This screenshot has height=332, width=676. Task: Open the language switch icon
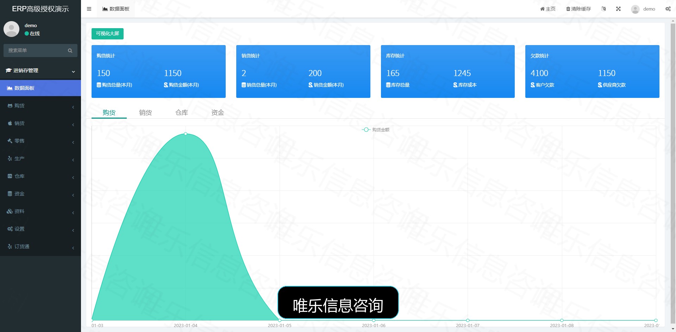point(603,9)
